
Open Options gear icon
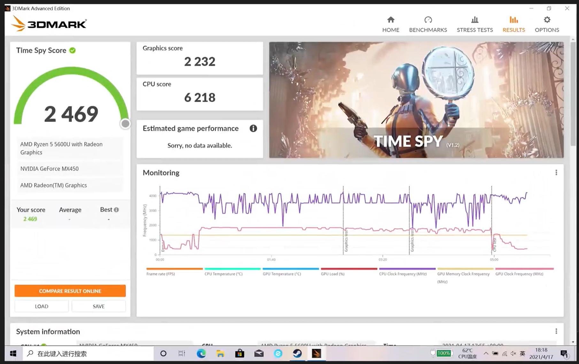[x=547, y=20]
